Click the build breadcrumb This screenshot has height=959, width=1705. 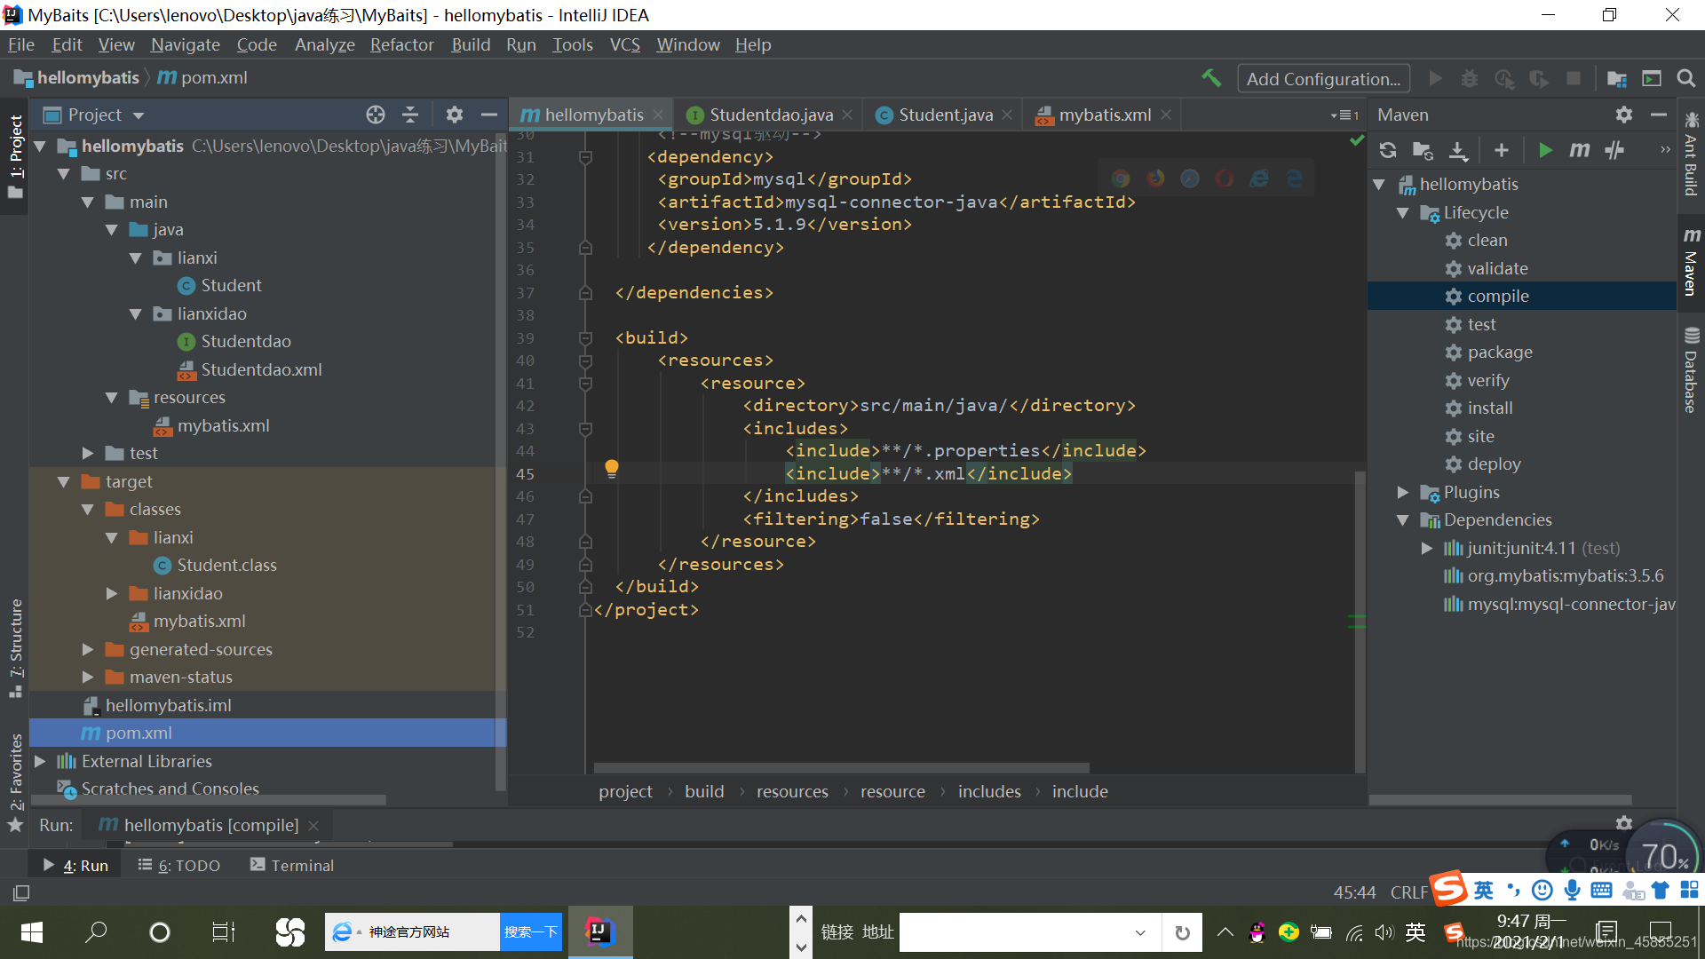[x=704, y=792]
